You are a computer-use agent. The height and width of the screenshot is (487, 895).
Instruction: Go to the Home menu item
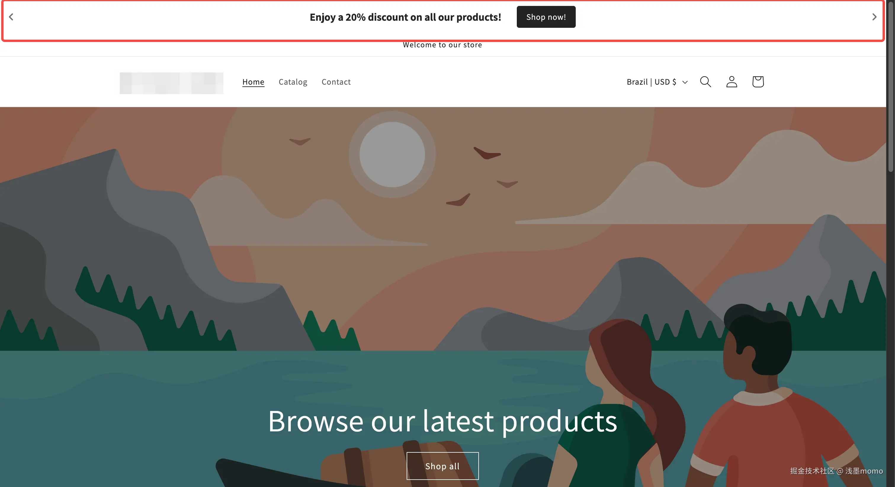coord(253,82)
